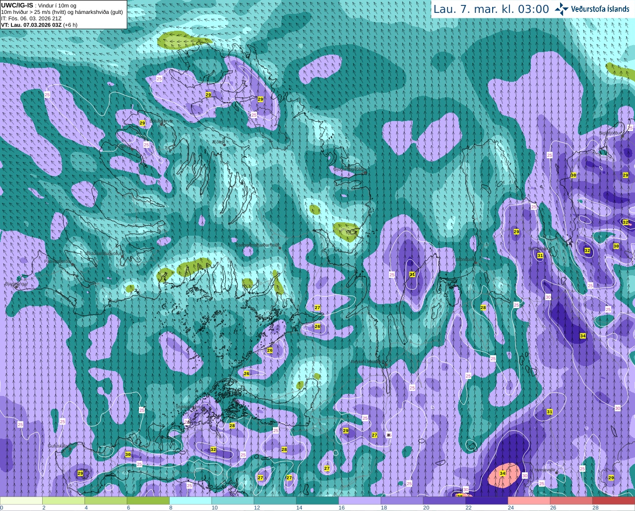Click the Bjargtangar station label

point(16,284)
